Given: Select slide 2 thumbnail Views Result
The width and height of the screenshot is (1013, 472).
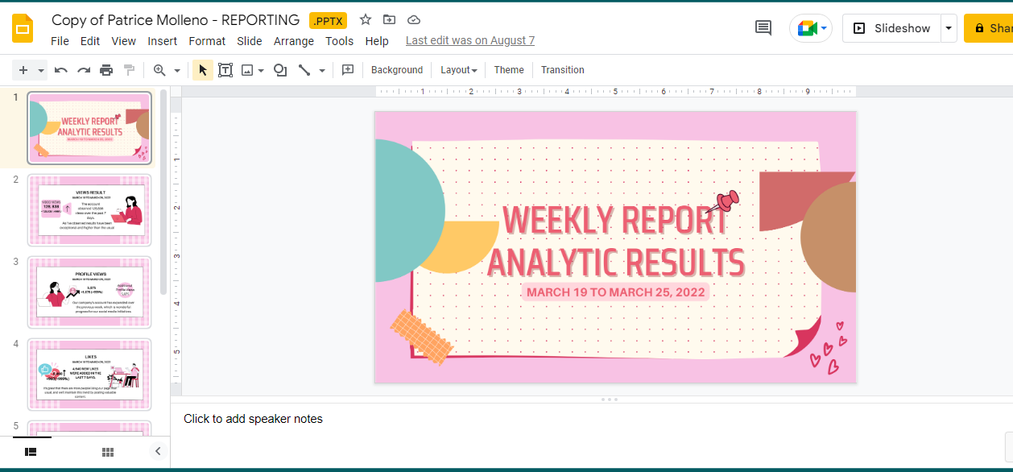Looking at the screenshot, I should pos(89,210).
